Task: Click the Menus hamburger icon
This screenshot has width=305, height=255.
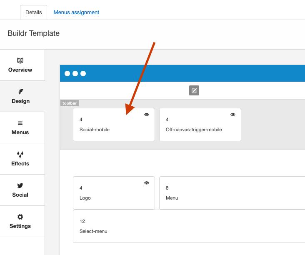Action: coord(20,123)
